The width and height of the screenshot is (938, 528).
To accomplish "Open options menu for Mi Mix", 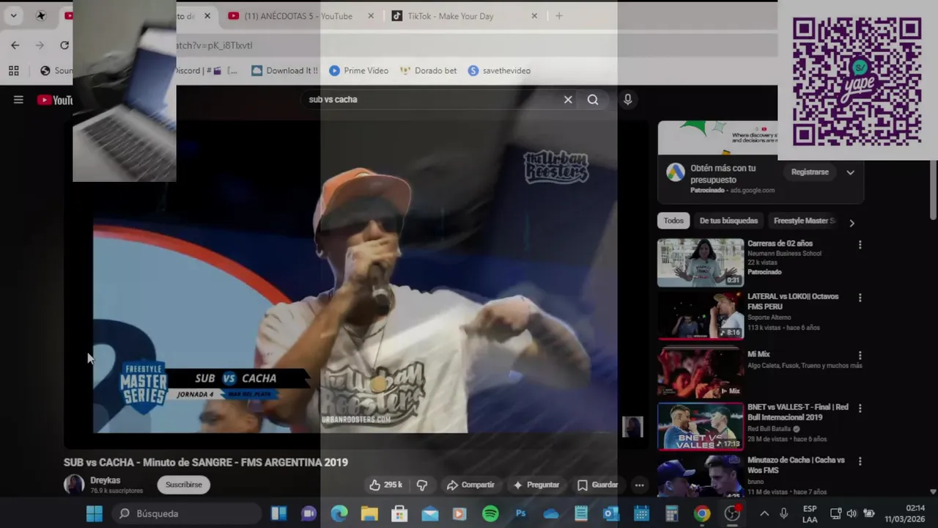I will point(860,356).
